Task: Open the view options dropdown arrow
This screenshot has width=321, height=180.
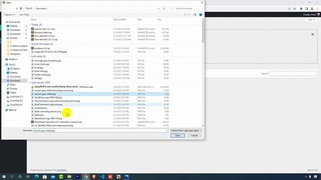Action: [x=189, y=14]
